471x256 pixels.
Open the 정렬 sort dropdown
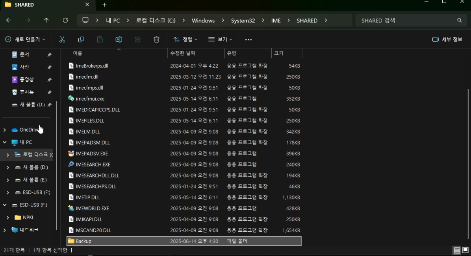click(185, 40)
